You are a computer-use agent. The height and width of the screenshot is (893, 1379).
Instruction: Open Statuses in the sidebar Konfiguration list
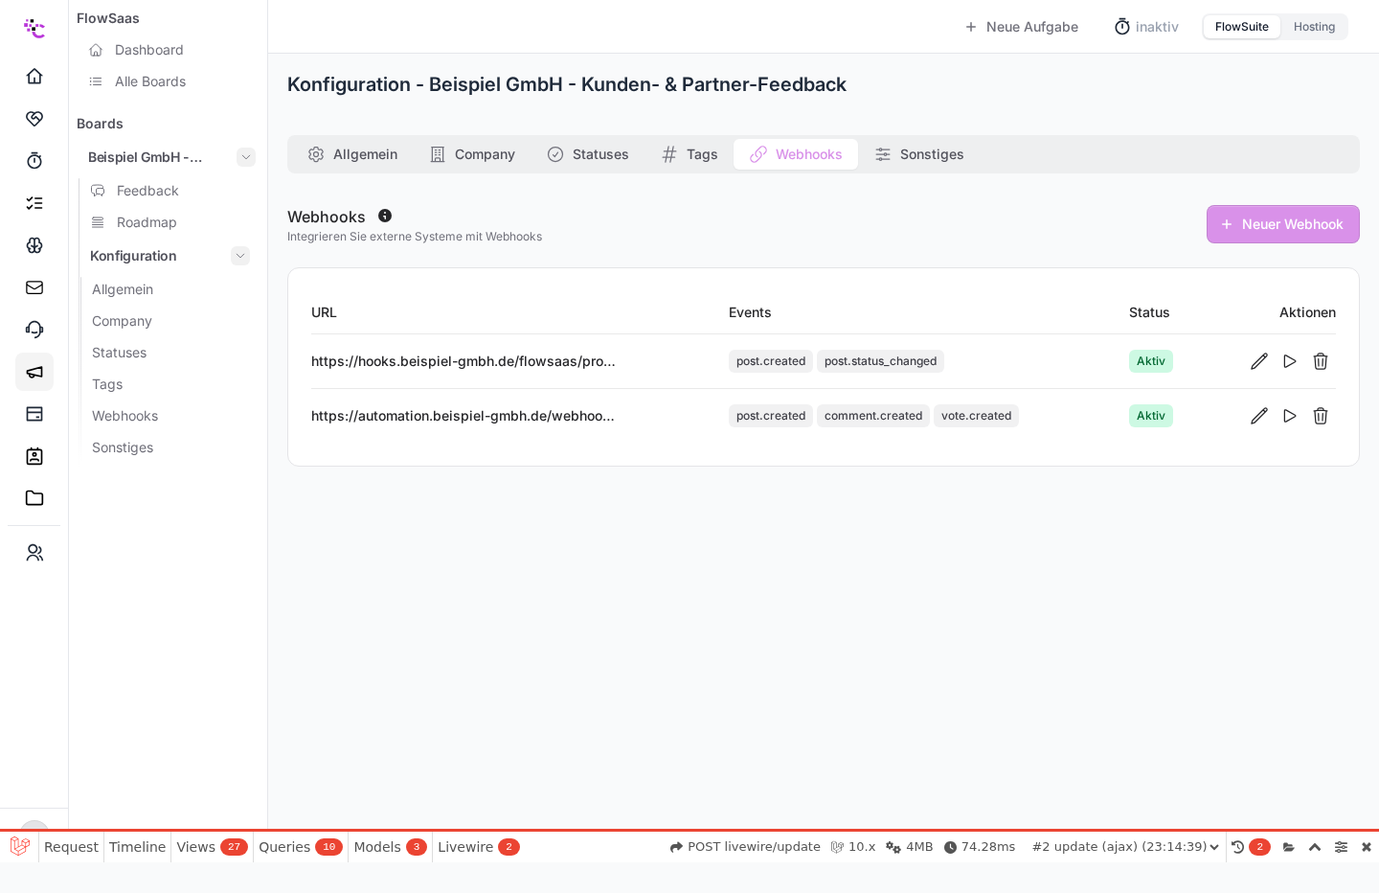pos(120,353)
